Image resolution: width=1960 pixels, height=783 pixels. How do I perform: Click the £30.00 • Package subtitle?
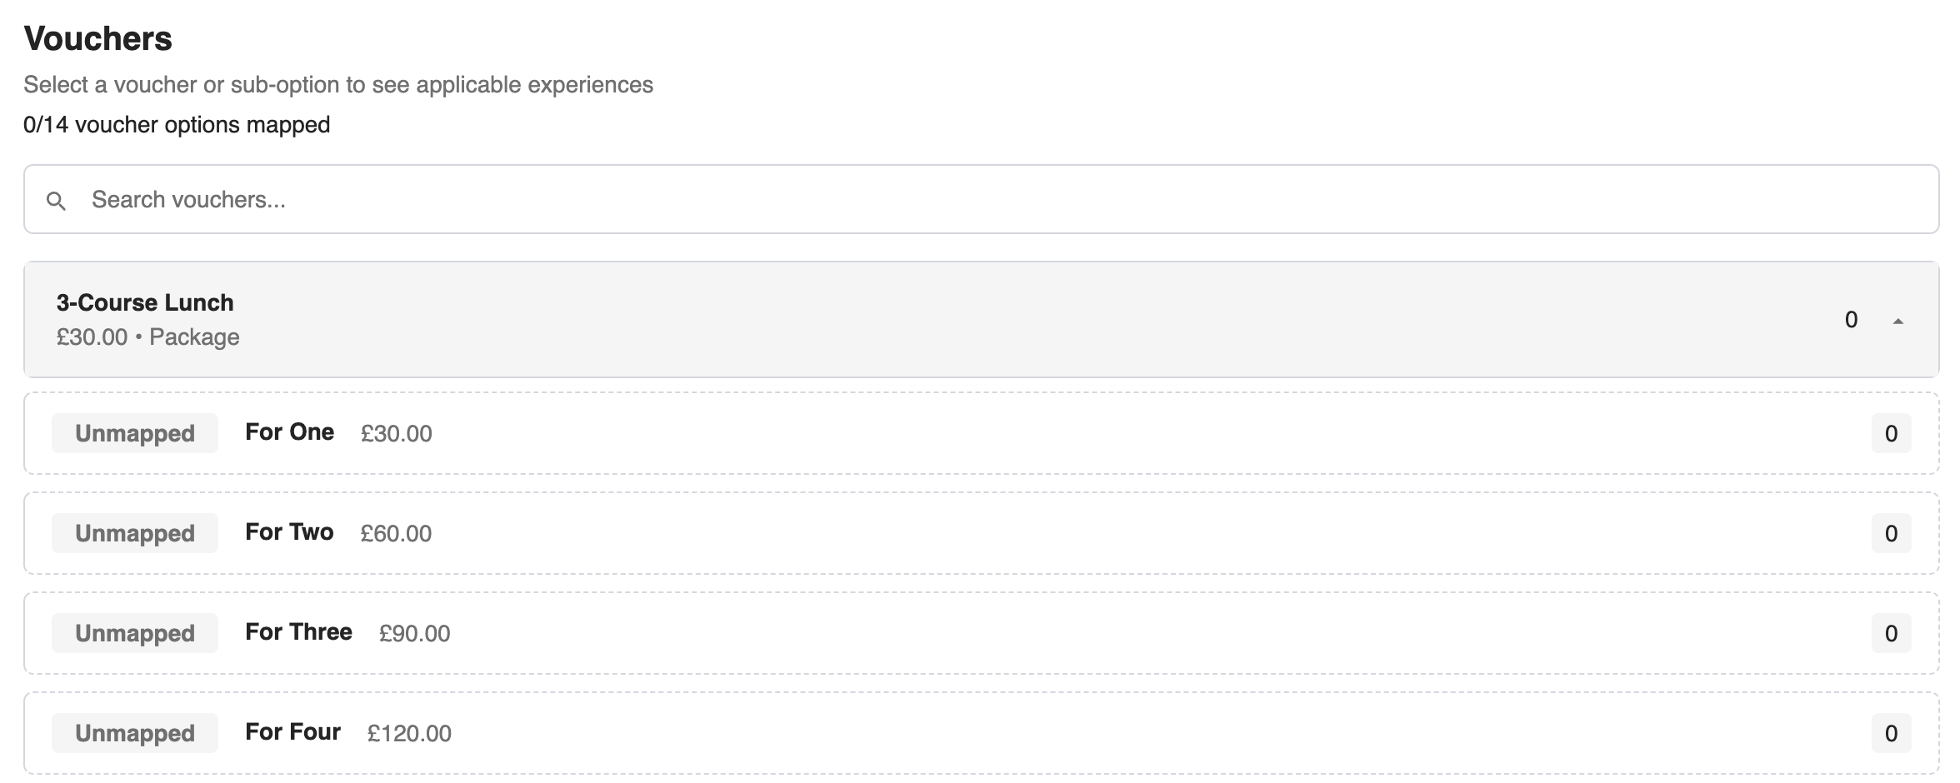click(x=148, y=337)
